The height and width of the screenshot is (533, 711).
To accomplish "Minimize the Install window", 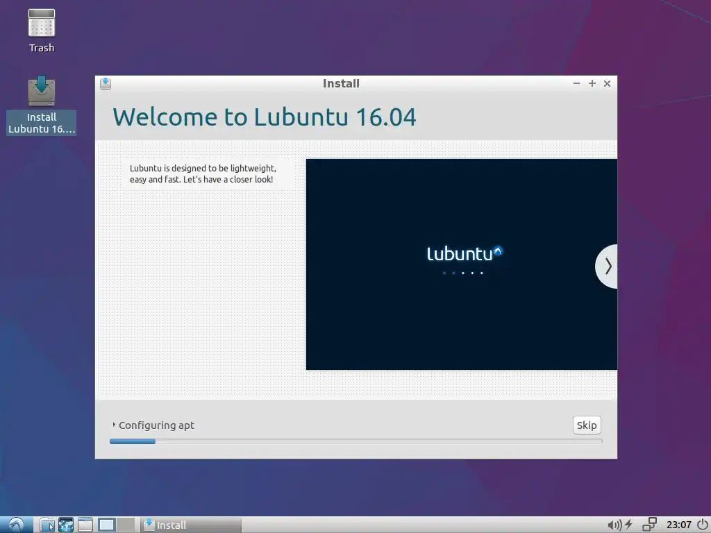I will [x=576, y=83].
